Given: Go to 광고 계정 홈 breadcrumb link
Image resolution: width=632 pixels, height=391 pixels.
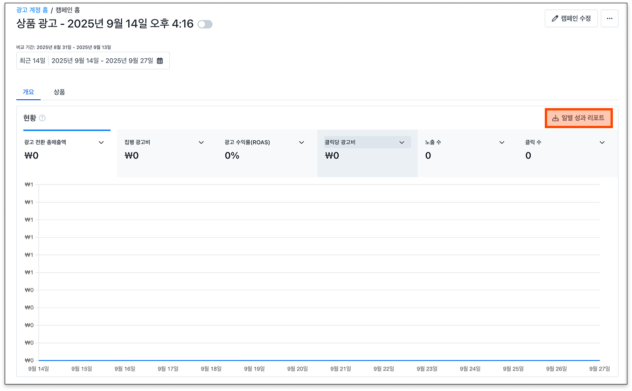Looking at the screenshot, I should (x=32, y=10).
